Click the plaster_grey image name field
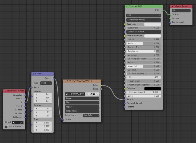The image size is (196, 143). [x=78, y=94]
